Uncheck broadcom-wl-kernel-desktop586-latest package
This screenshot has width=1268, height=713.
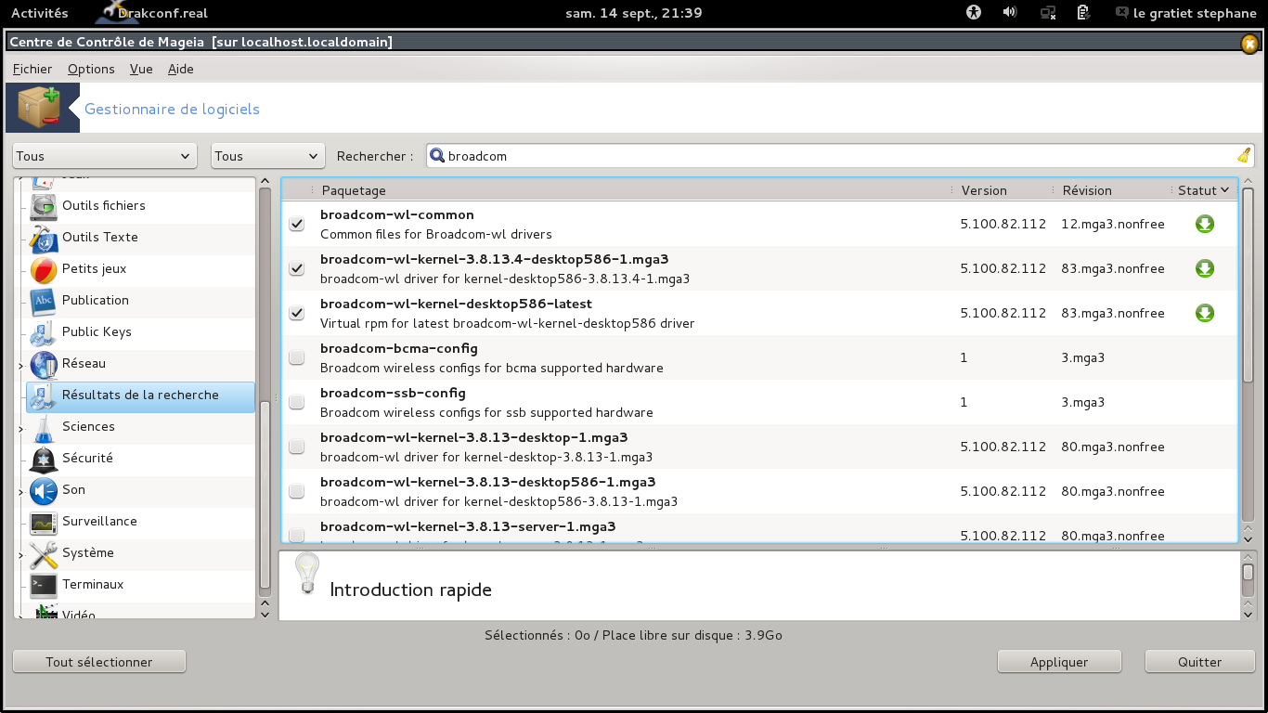pos(296,313)
